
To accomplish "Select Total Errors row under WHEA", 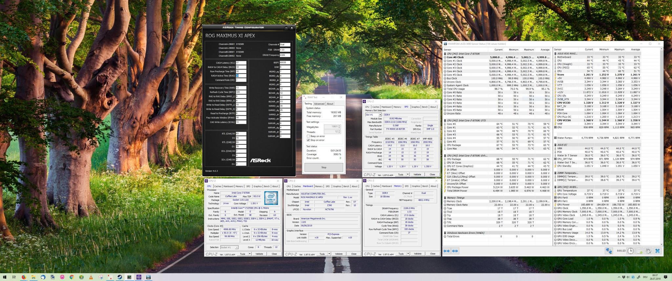I will 497,236.
